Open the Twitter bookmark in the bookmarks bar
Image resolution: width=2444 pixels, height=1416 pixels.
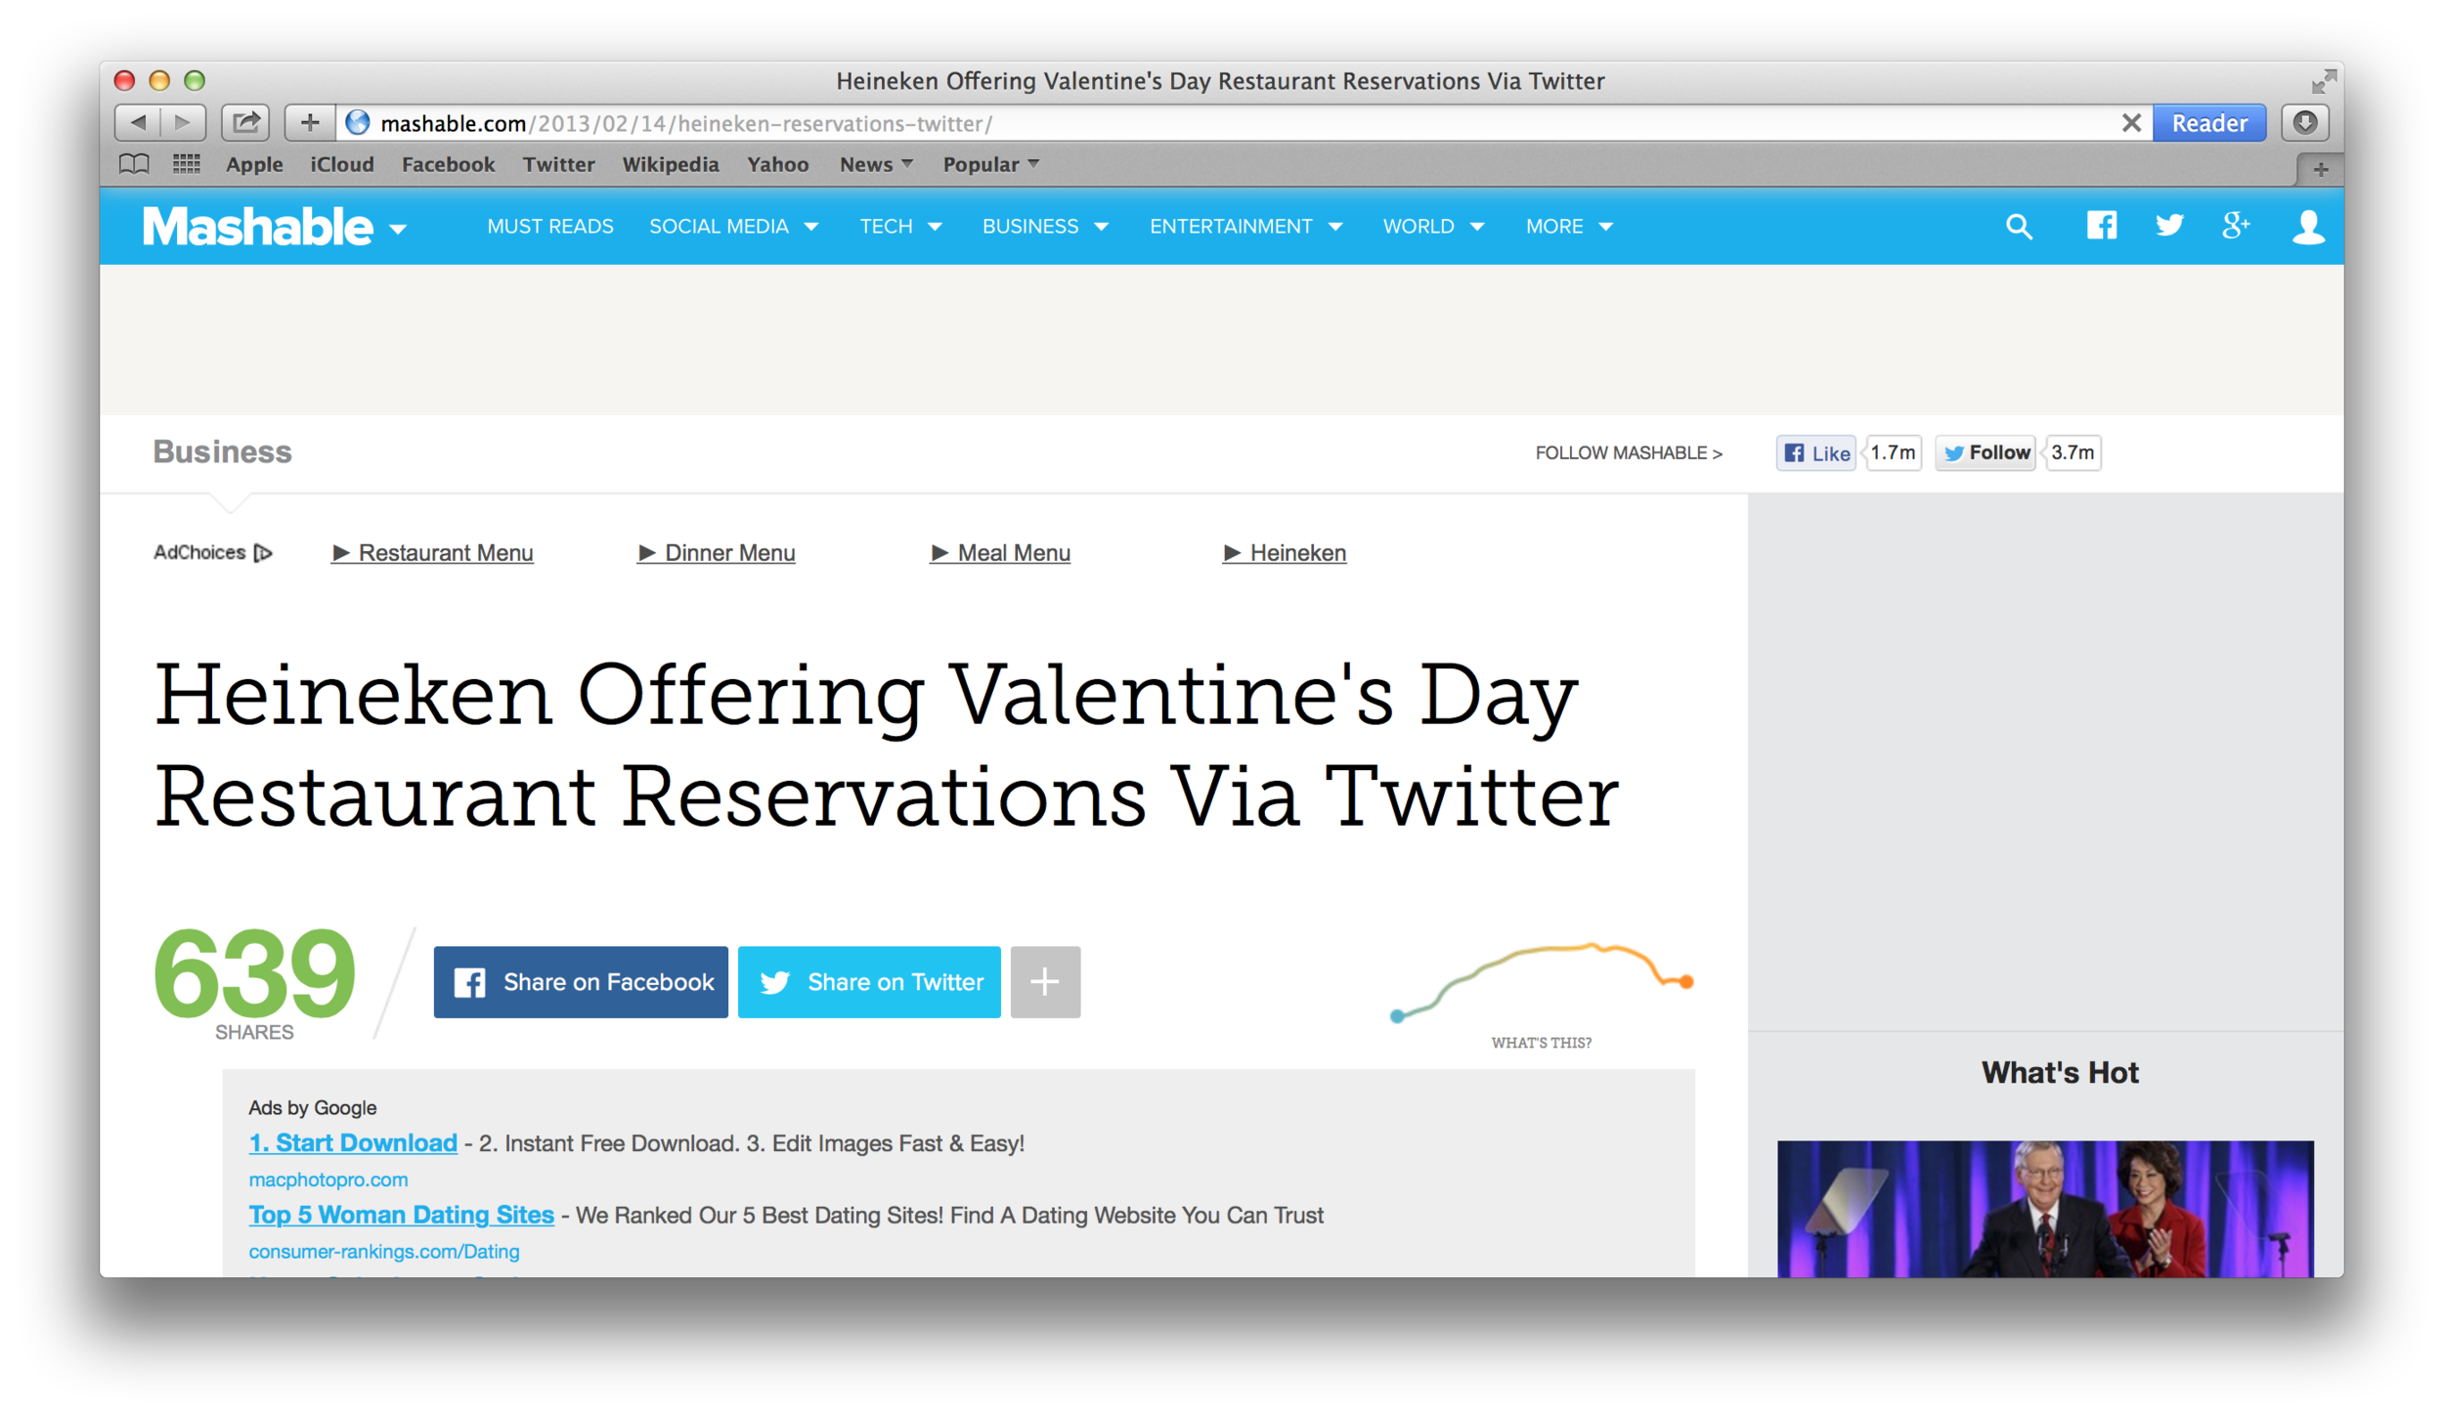[x=558, y=164]
